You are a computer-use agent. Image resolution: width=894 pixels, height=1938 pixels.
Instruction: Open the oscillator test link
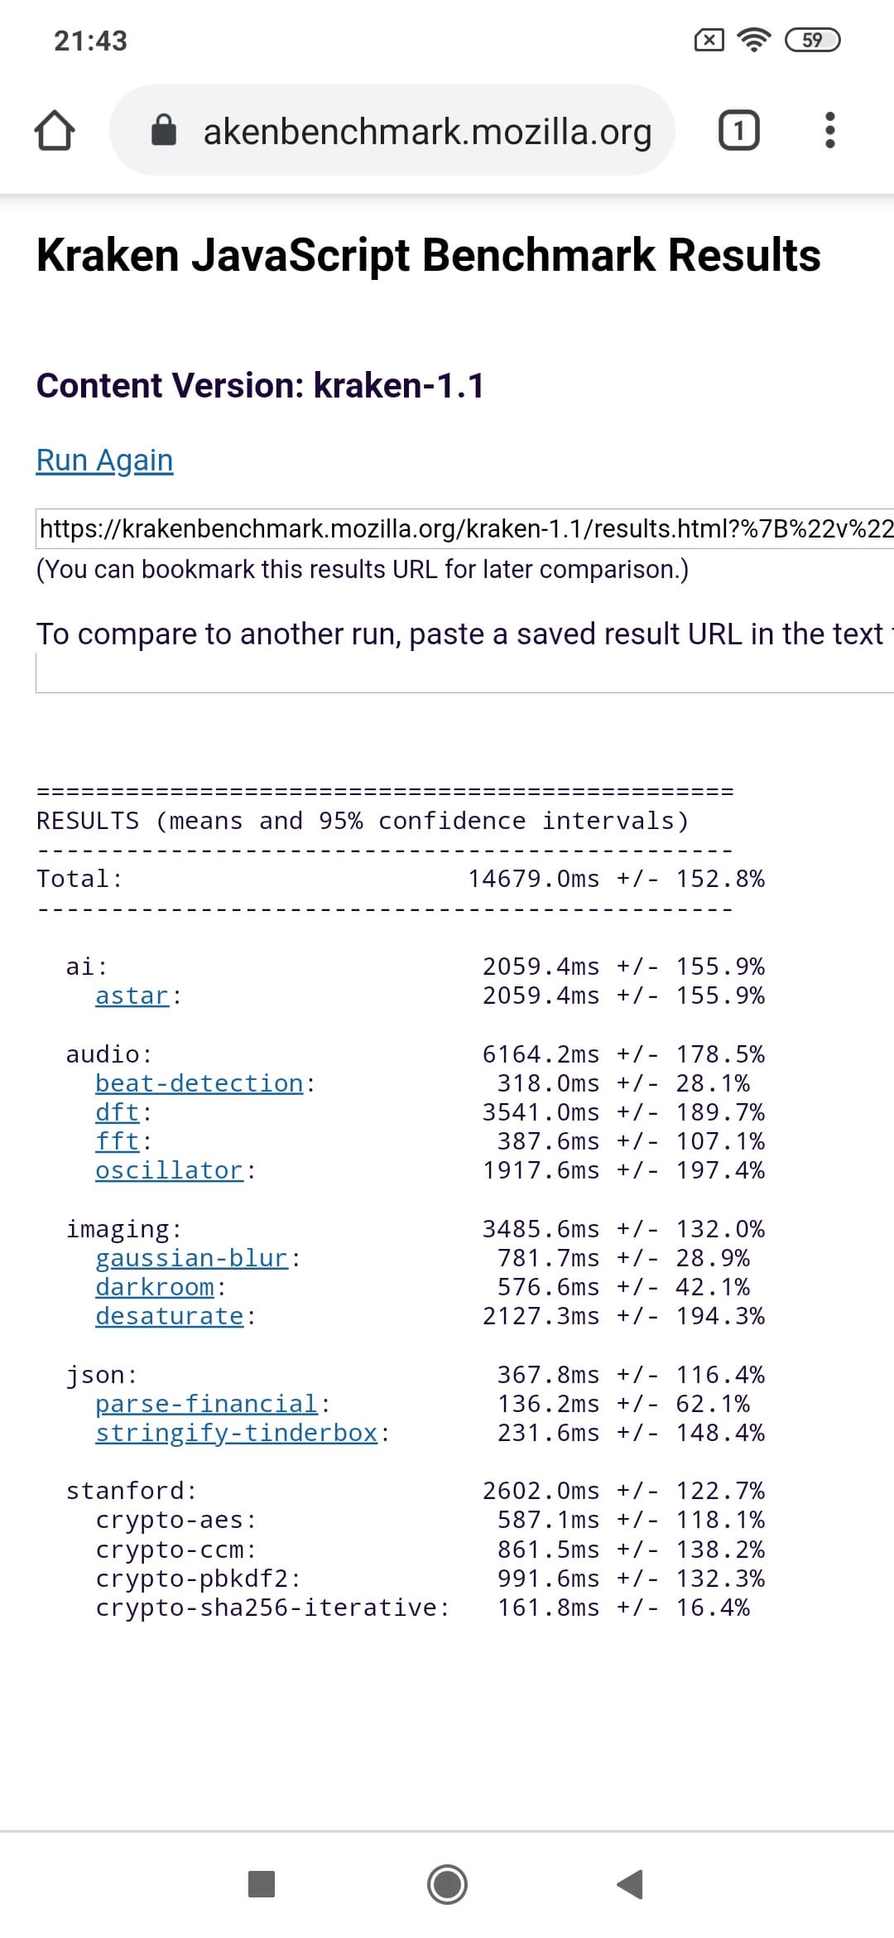click(x=170, y=1170)
